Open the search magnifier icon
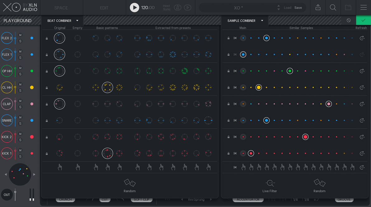This screenshot has width=371, height=207. point(333,7)
